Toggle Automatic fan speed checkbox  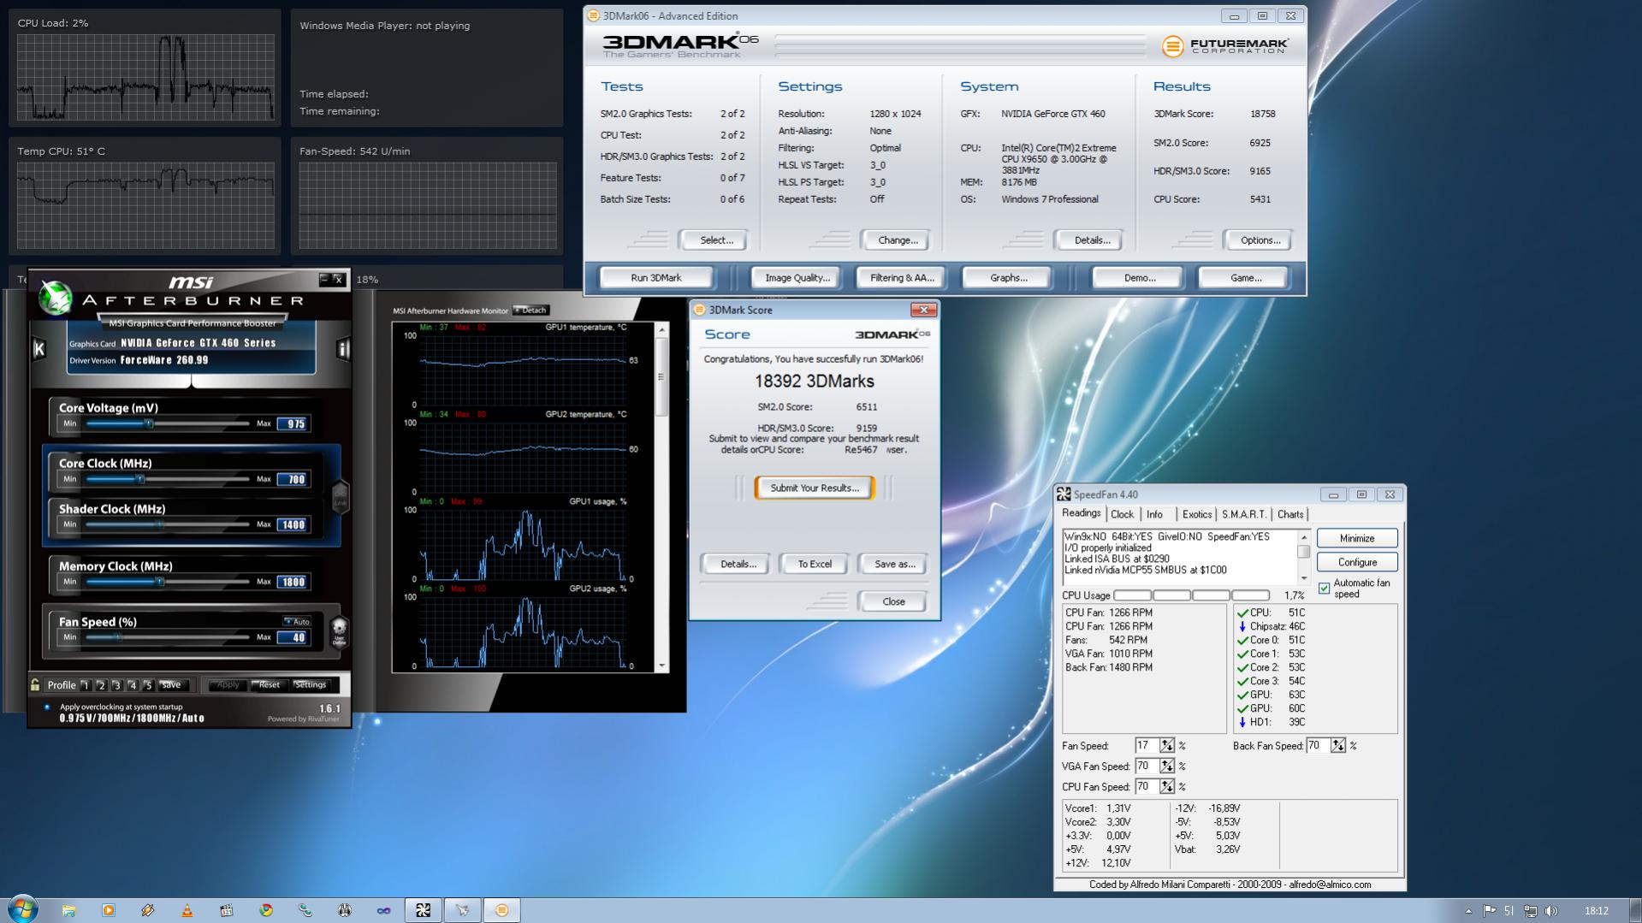(1325, 589)
